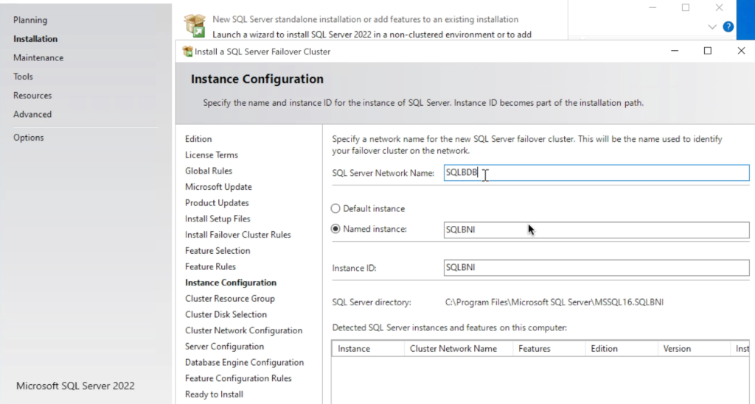
Task: Open the Planning section in the sidebar
Action: pyautogui.click(x=30, y=20)
